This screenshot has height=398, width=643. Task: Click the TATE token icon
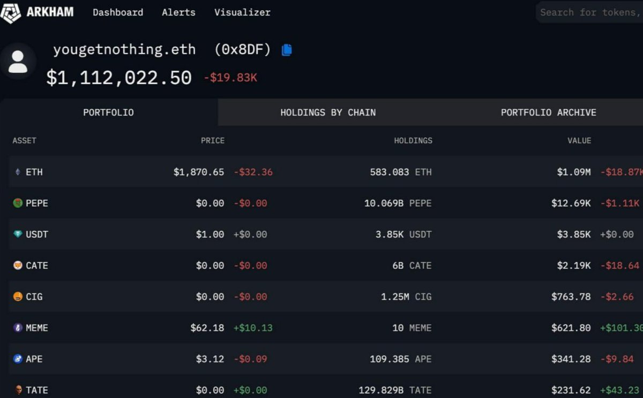point(19,389)
